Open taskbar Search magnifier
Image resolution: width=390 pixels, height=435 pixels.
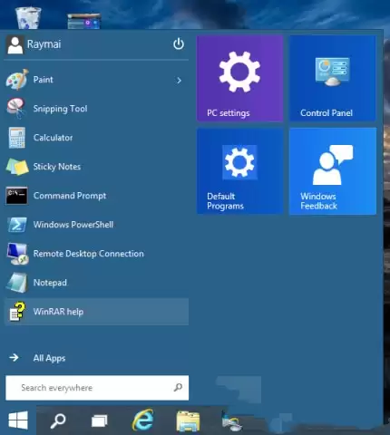pyautogui.click(x=58, y=420)
